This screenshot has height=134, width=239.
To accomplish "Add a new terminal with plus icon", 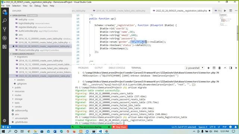I will 208,68.
